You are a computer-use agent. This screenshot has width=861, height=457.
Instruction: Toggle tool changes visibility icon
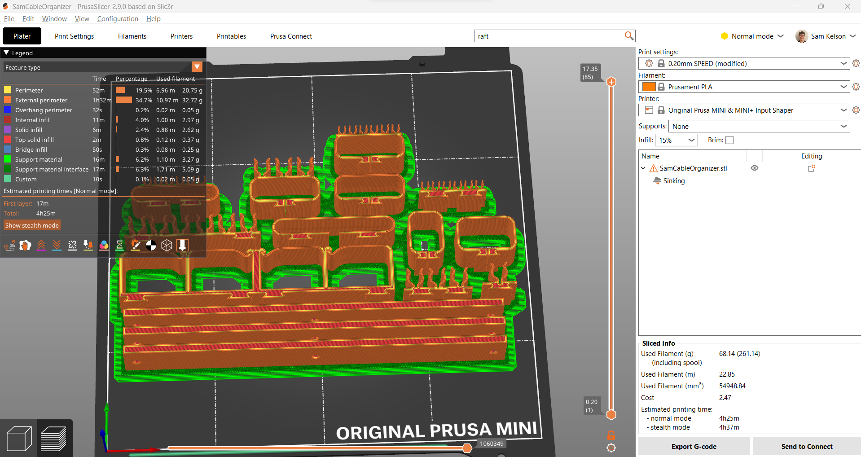tap(88, 245)
